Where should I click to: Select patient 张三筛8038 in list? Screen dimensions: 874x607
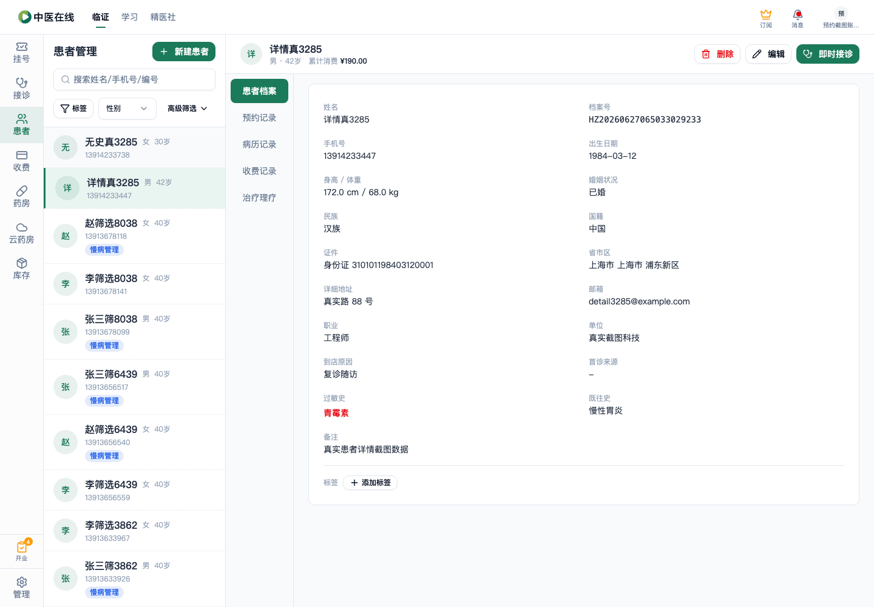pos(135,332)
